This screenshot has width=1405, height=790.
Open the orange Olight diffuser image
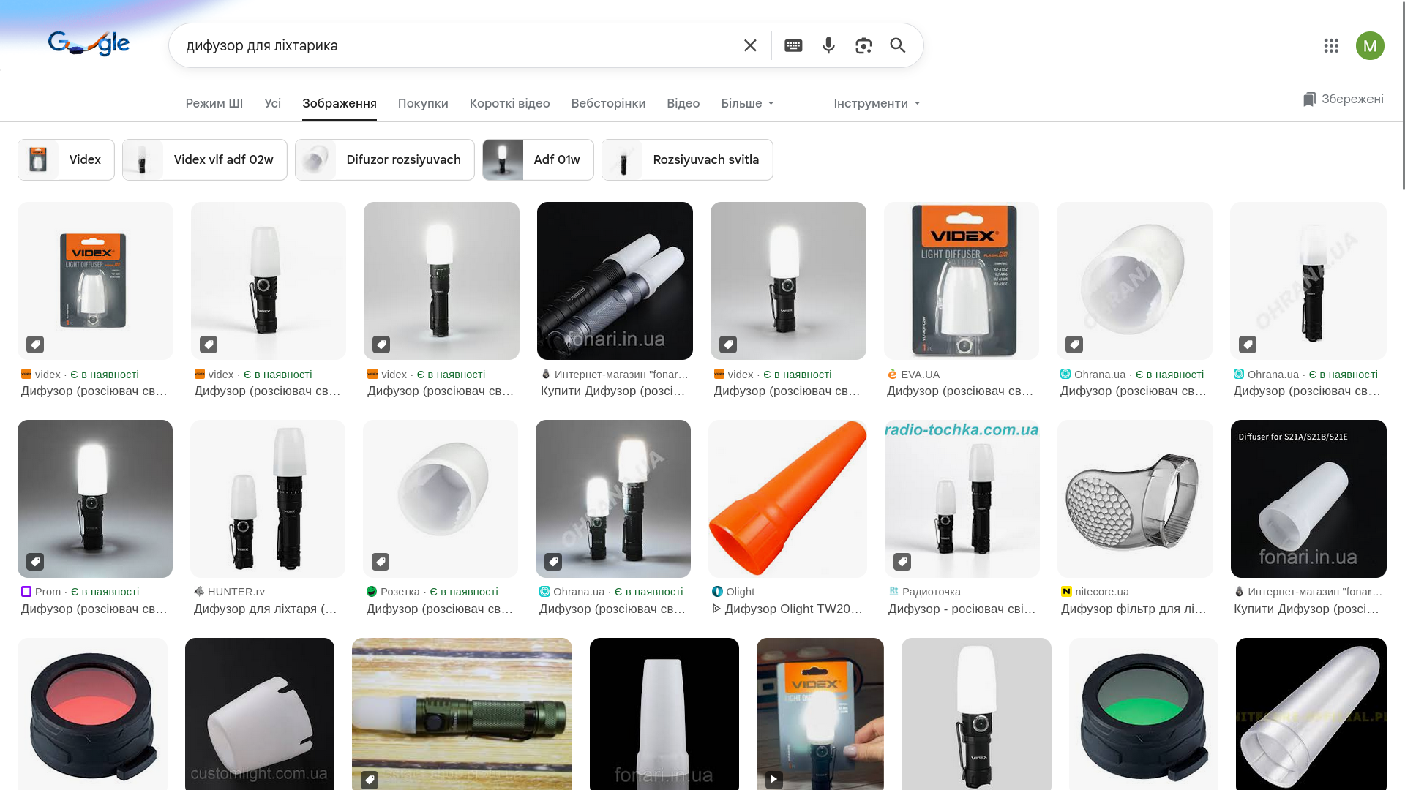coord(787,498)
